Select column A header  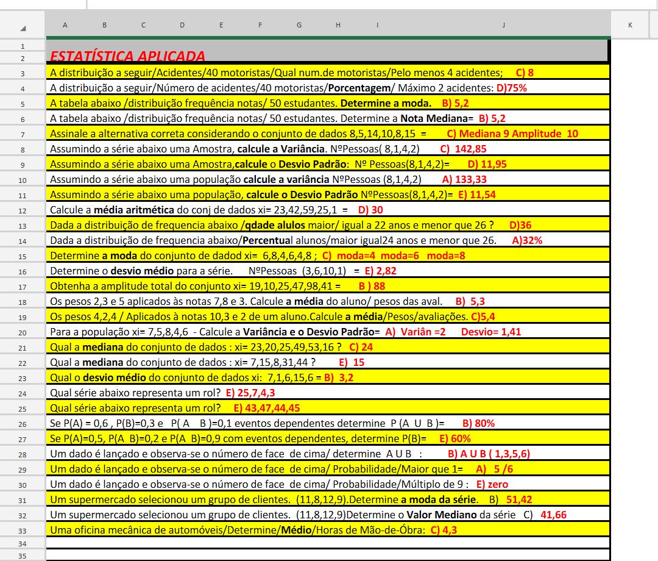(65, 25)
